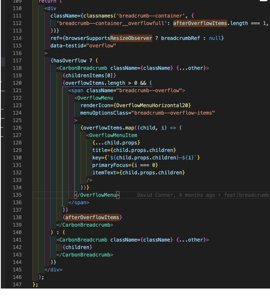This screenshot has height=296, width=270.
Task: Click line number 110 in the gutter
Action: click(x=17, y=8)
